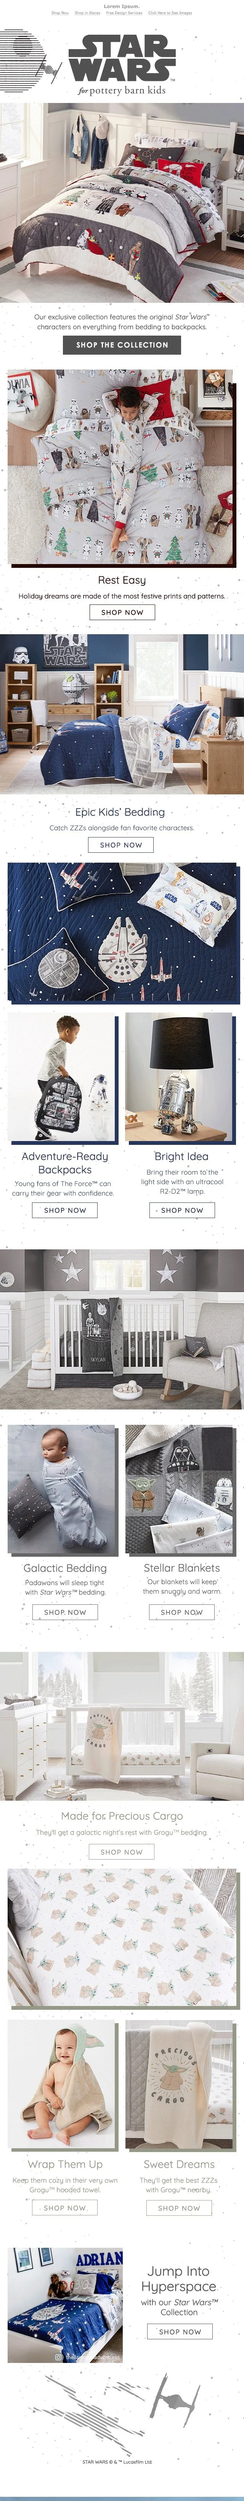Viewport: 244px width, 2501px height.
Task: Click Shop The Collection dark button
Action: [122, 345]
